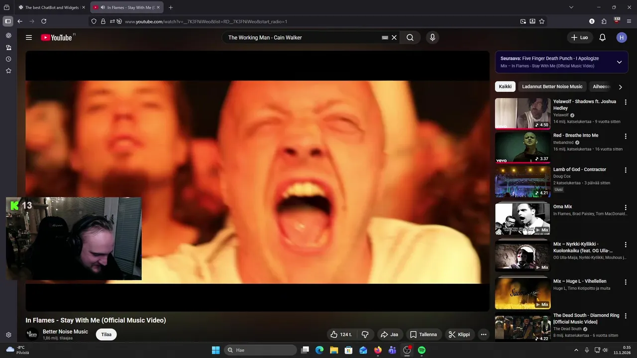Share the video with Jaa button
The height and width of the screenshot is (358, 637).
click(x=389, y=335)
